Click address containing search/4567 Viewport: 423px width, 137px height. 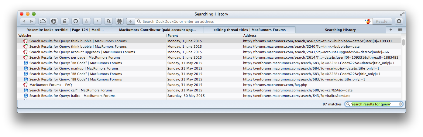318,41
